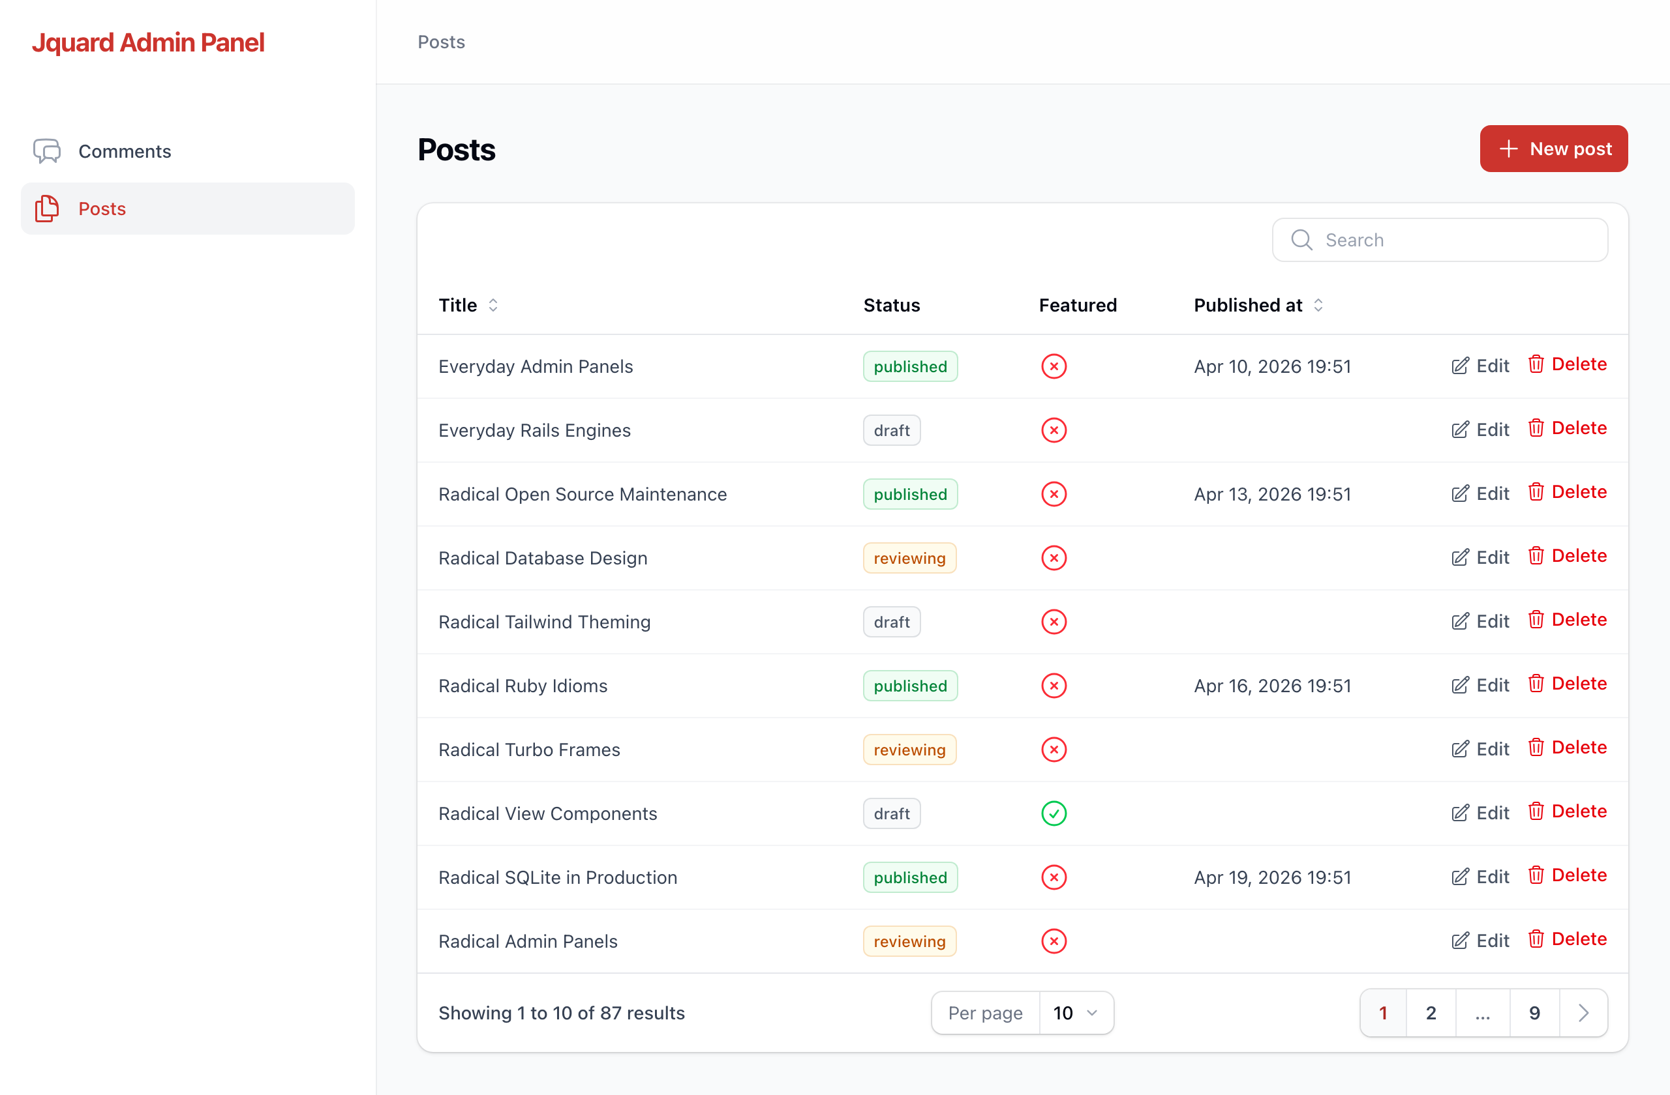Open Comments in the sidebar
The width and height of the screenshot is (1670, 1095).
coord(188,151)
